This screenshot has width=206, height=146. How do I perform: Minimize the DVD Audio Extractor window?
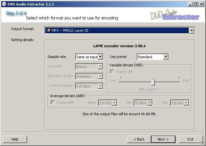coord(190,4)
